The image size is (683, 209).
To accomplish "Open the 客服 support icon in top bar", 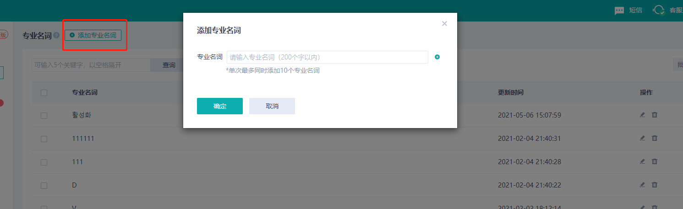I will [659, 10].
